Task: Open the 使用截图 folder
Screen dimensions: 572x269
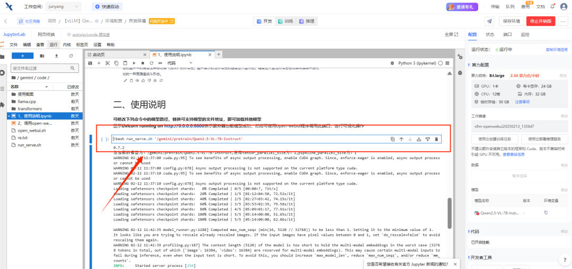Action: (x=45, y=94)
